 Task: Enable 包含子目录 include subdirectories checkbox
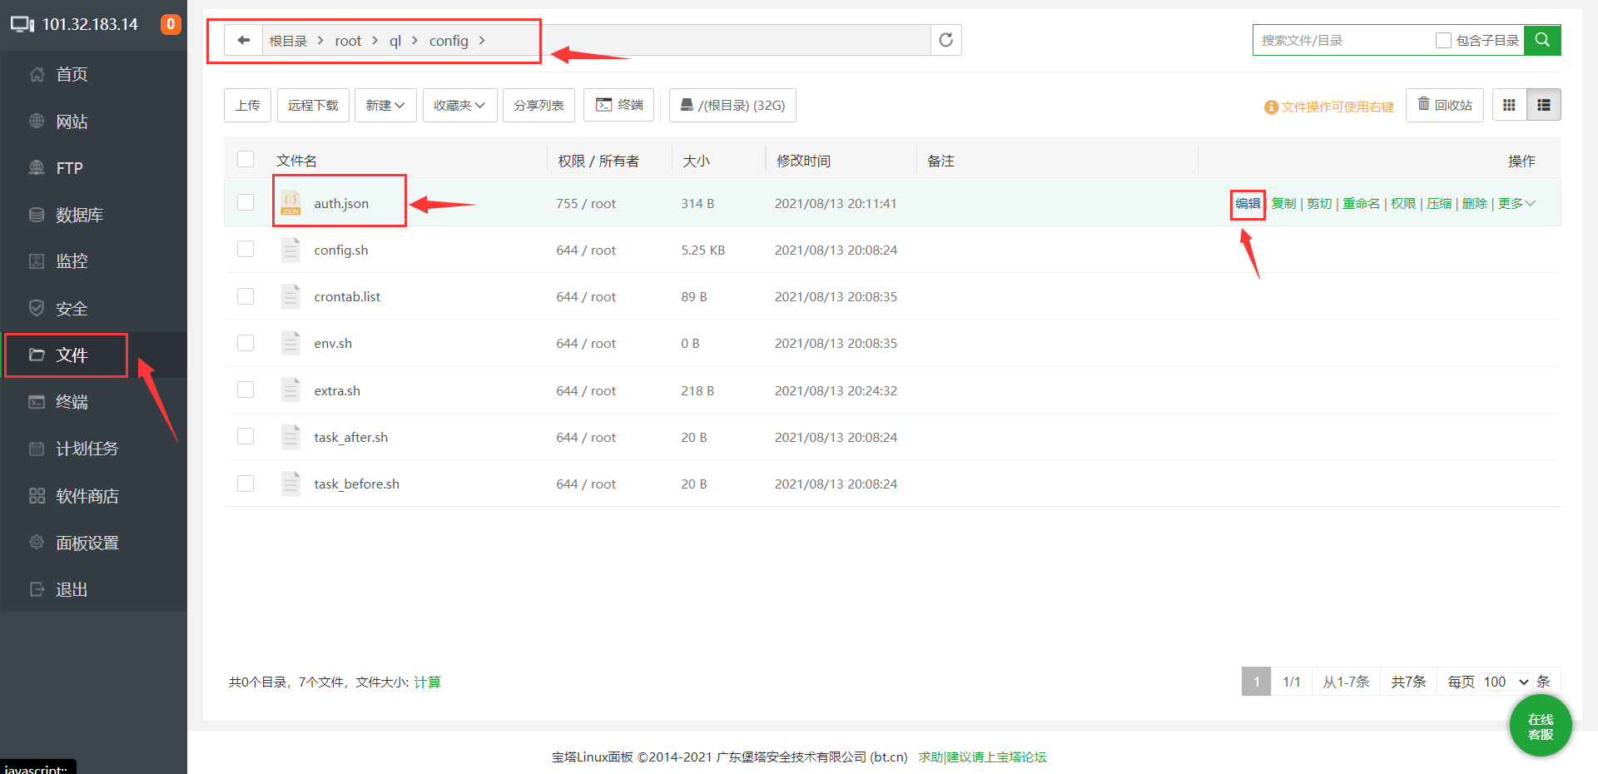click(1444, 40)
